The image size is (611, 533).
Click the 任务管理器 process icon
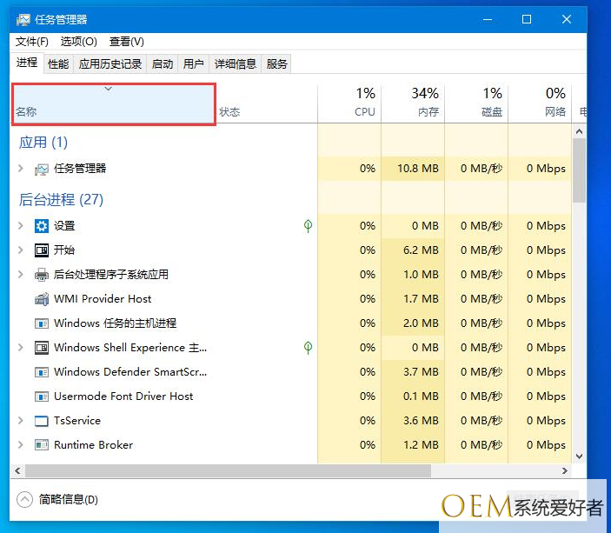42,169
